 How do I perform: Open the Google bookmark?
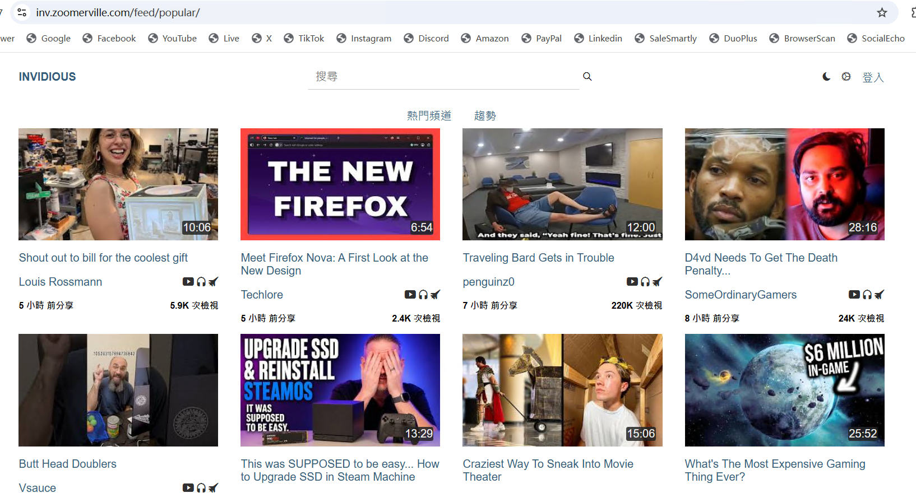coord(49,38)
